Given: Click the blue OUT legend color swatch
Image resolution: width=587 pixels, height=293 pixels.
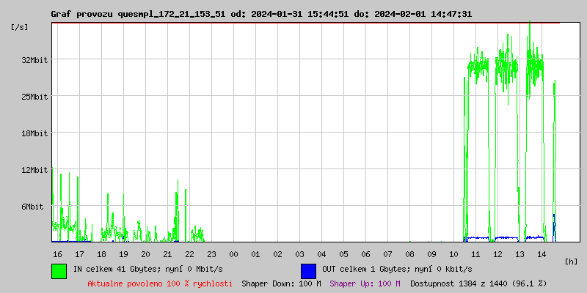Looking at the screenshot, I should 308,270.
